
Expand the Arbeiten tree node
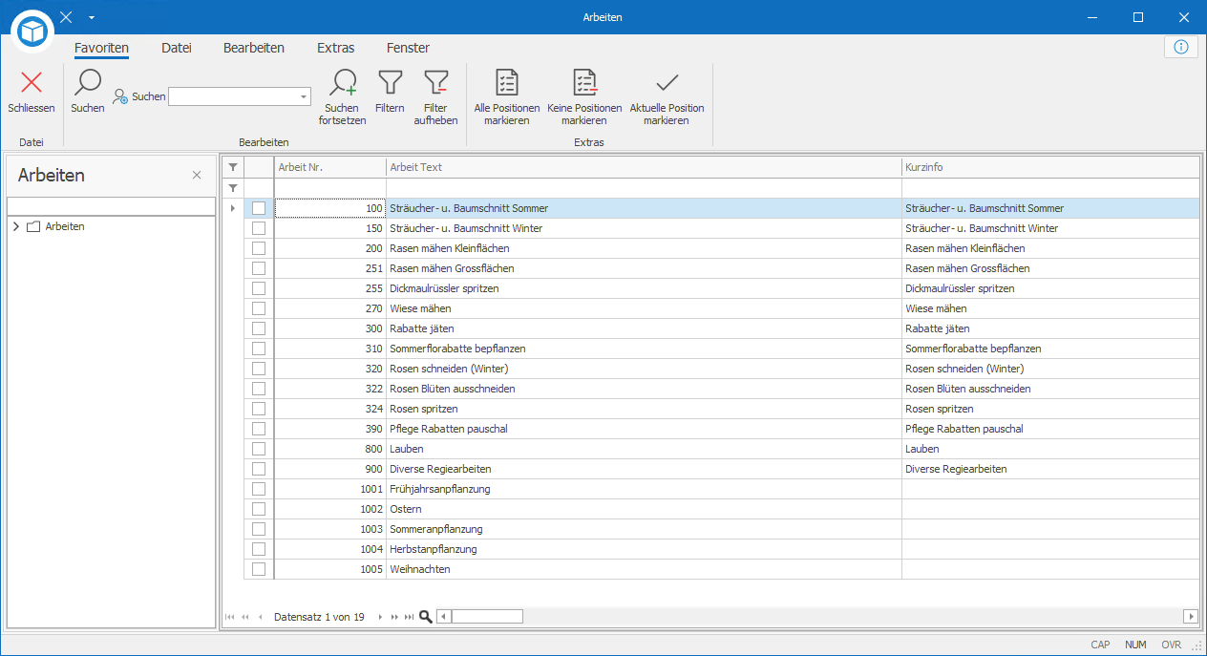pyautogui.click(x=16, y=226)
